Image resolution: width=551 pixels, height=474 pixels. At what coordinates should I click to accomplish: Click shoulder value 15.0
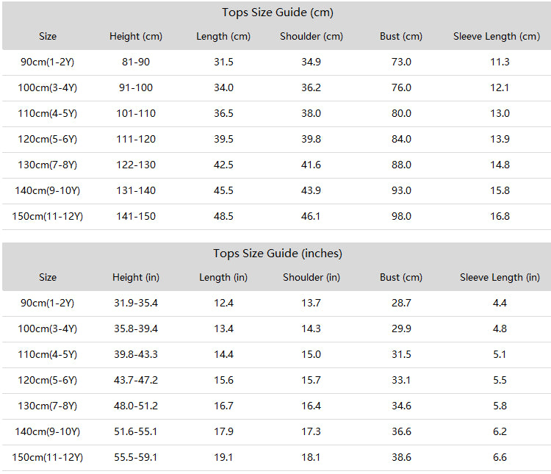(311, 354)
